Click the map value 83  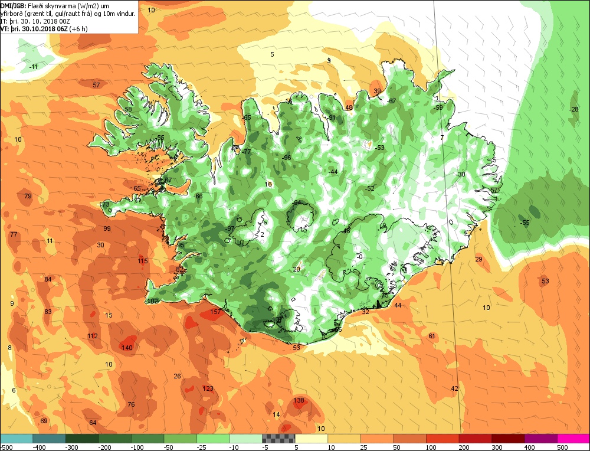48,312
